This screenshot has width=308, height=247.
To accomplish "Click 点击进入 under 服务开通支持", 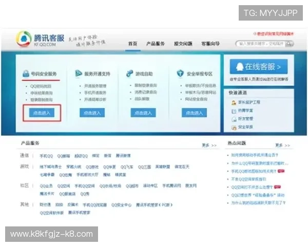I will click(x=92, y=113).
